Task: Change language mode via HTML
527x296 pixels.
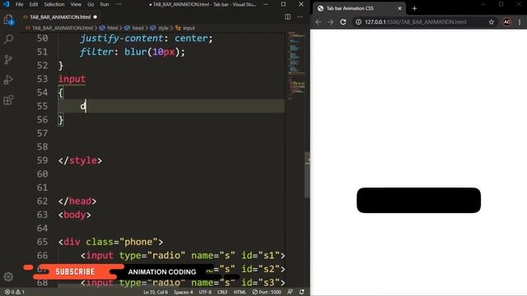Action: pyautogui.click(x=240, y=292)
